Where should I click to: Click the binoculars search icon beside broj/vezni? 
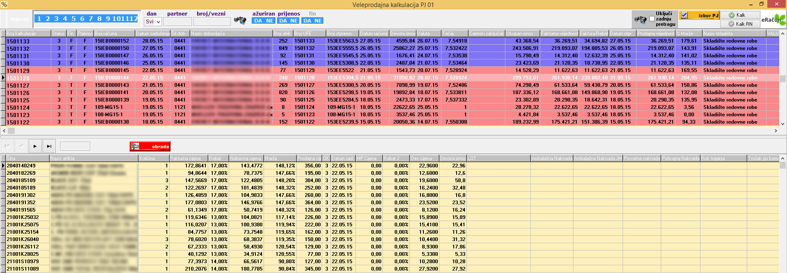[x=240, y=20]
